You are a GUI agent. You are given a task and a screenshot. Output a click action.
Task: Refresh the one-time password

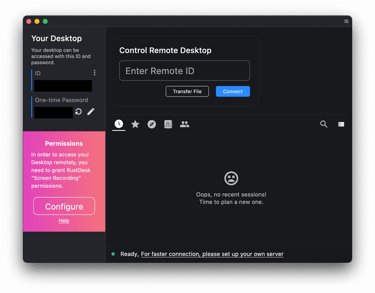click(x=78, y=111)
